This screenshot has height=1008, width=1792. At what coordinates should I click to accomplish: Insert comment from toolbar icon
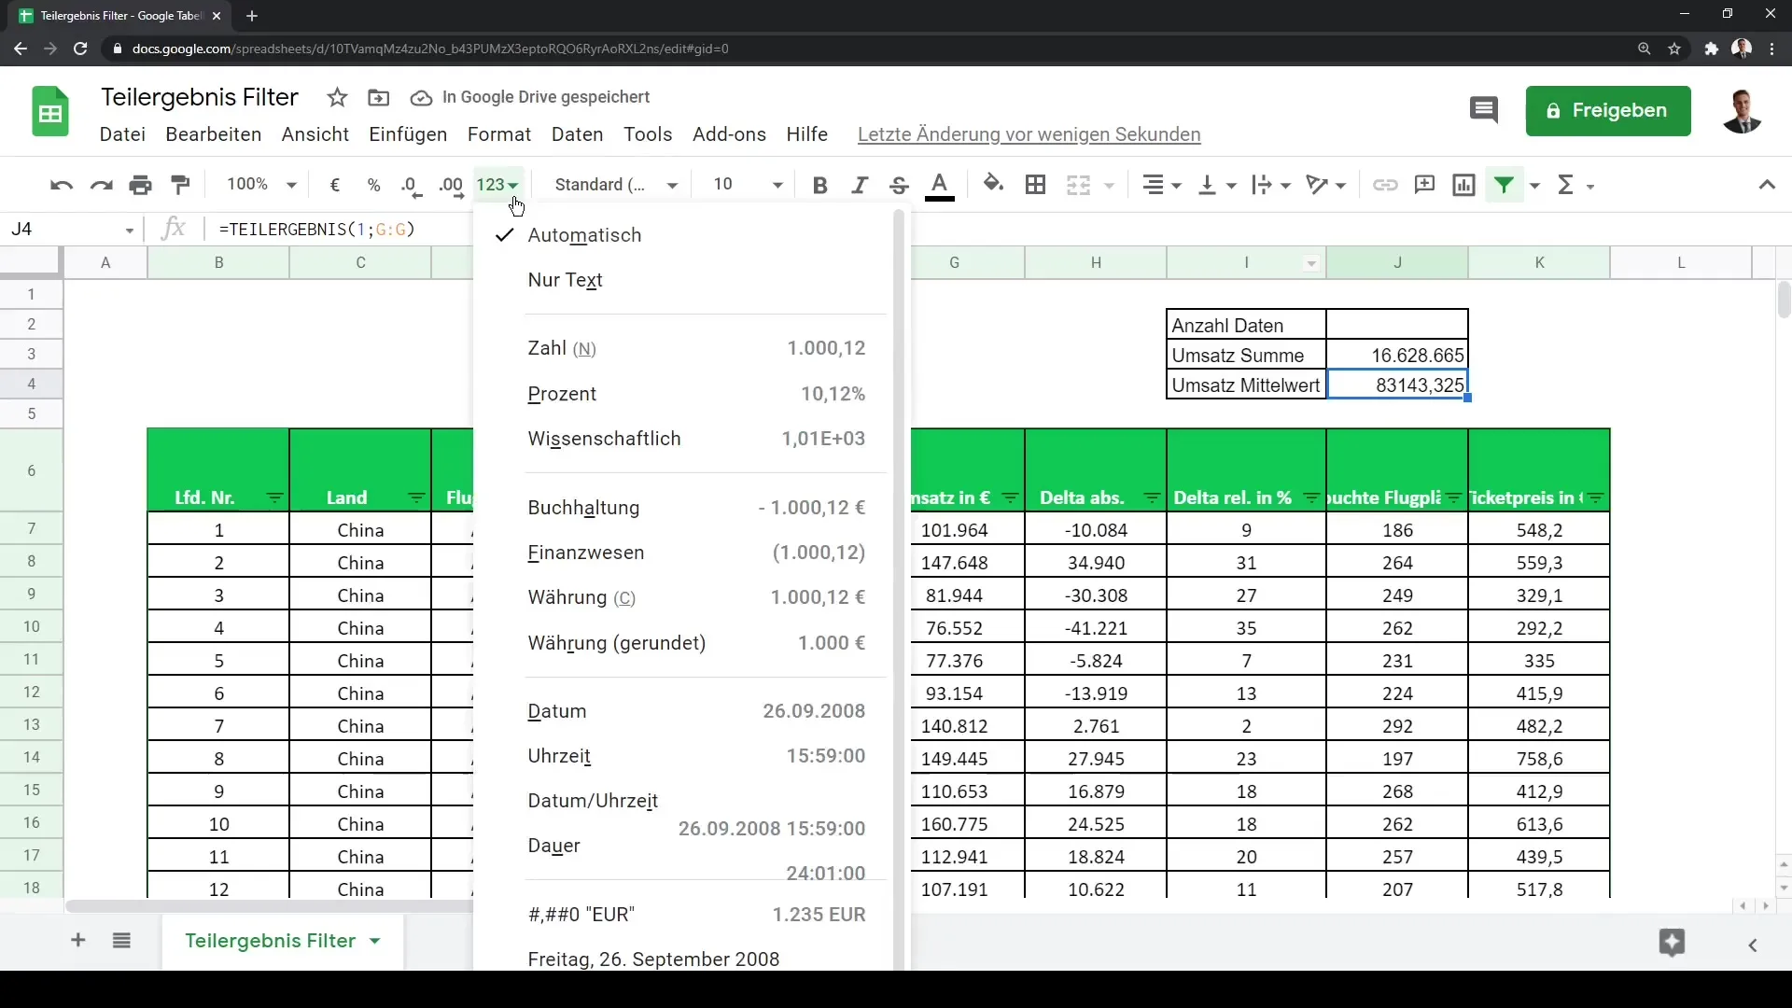1424,186
